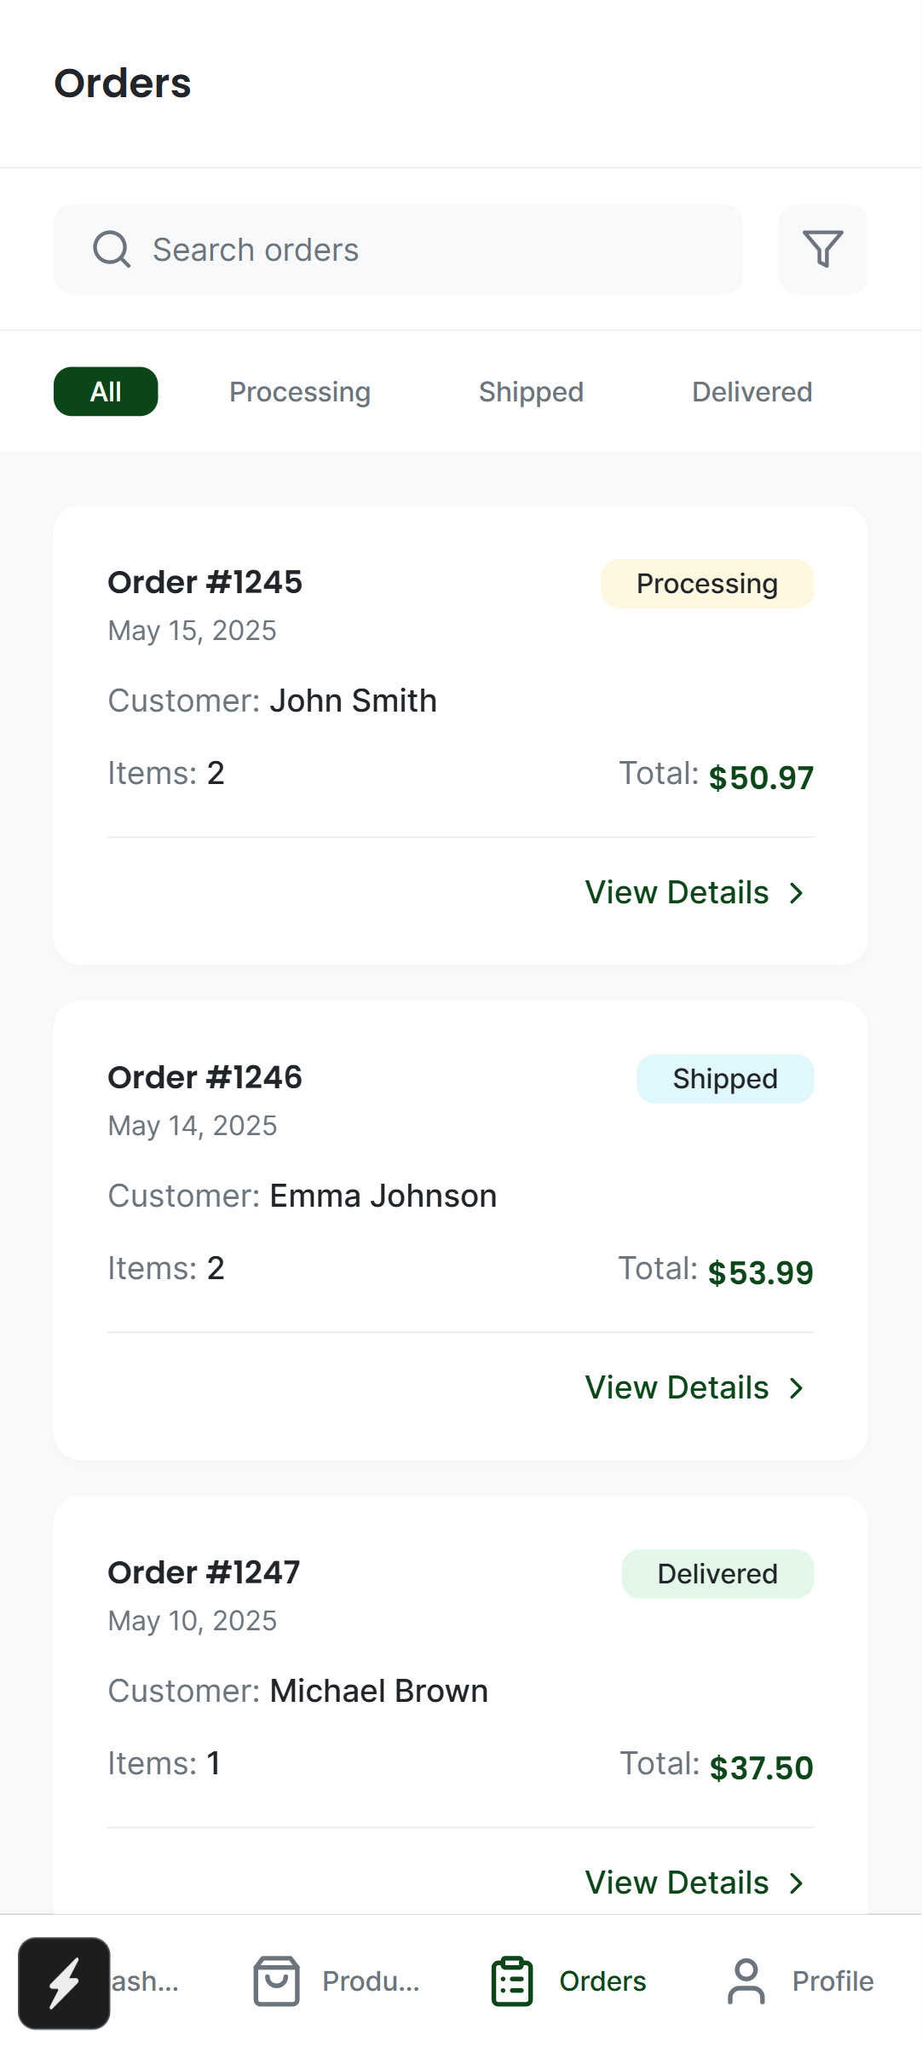922x2047 pixels.
Task: Click chevron arrow on Order #1245
Action: point(797,893)
